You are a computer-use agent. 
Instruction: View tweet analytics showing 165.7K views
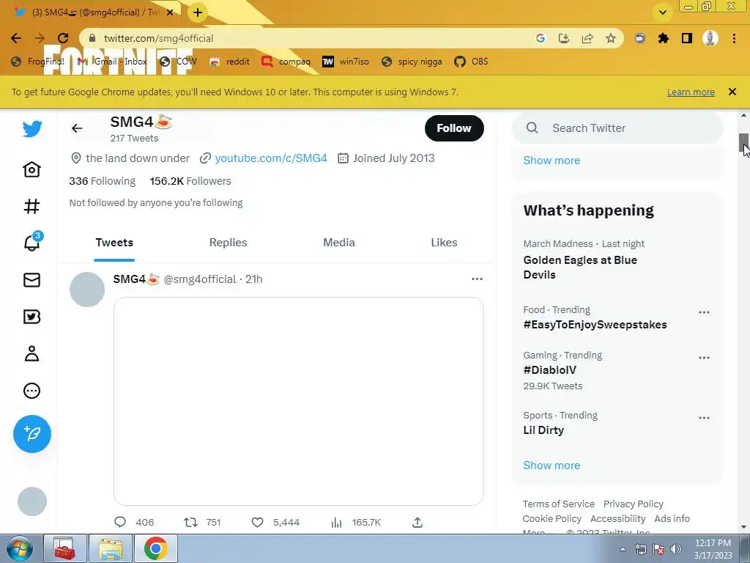point(355,522)
